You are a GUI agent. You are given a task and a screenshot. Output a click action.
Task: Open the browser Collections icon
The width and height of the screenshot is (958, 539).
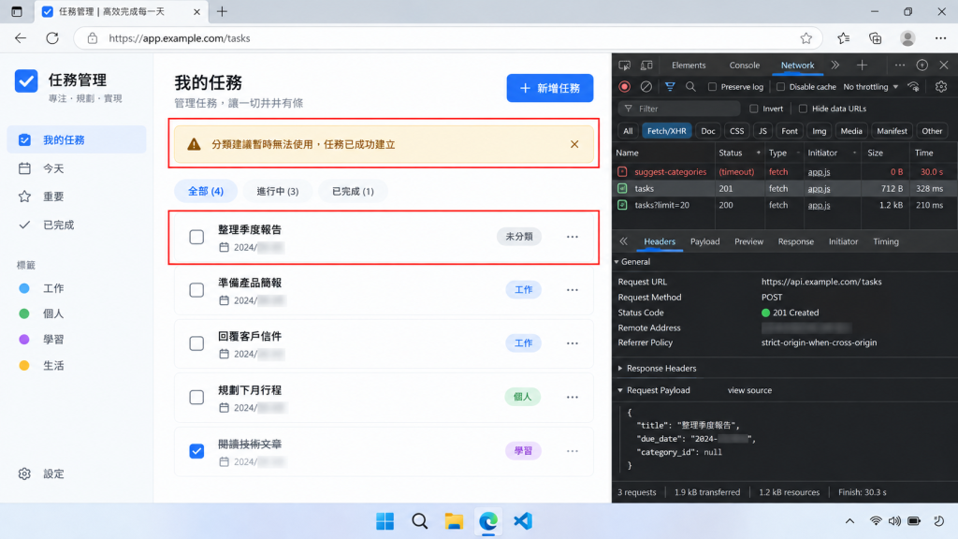pos(876,38)
